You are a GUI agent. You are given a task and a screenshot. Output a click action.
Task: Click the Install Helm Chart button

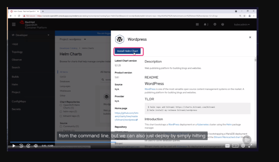pos(127,51)
